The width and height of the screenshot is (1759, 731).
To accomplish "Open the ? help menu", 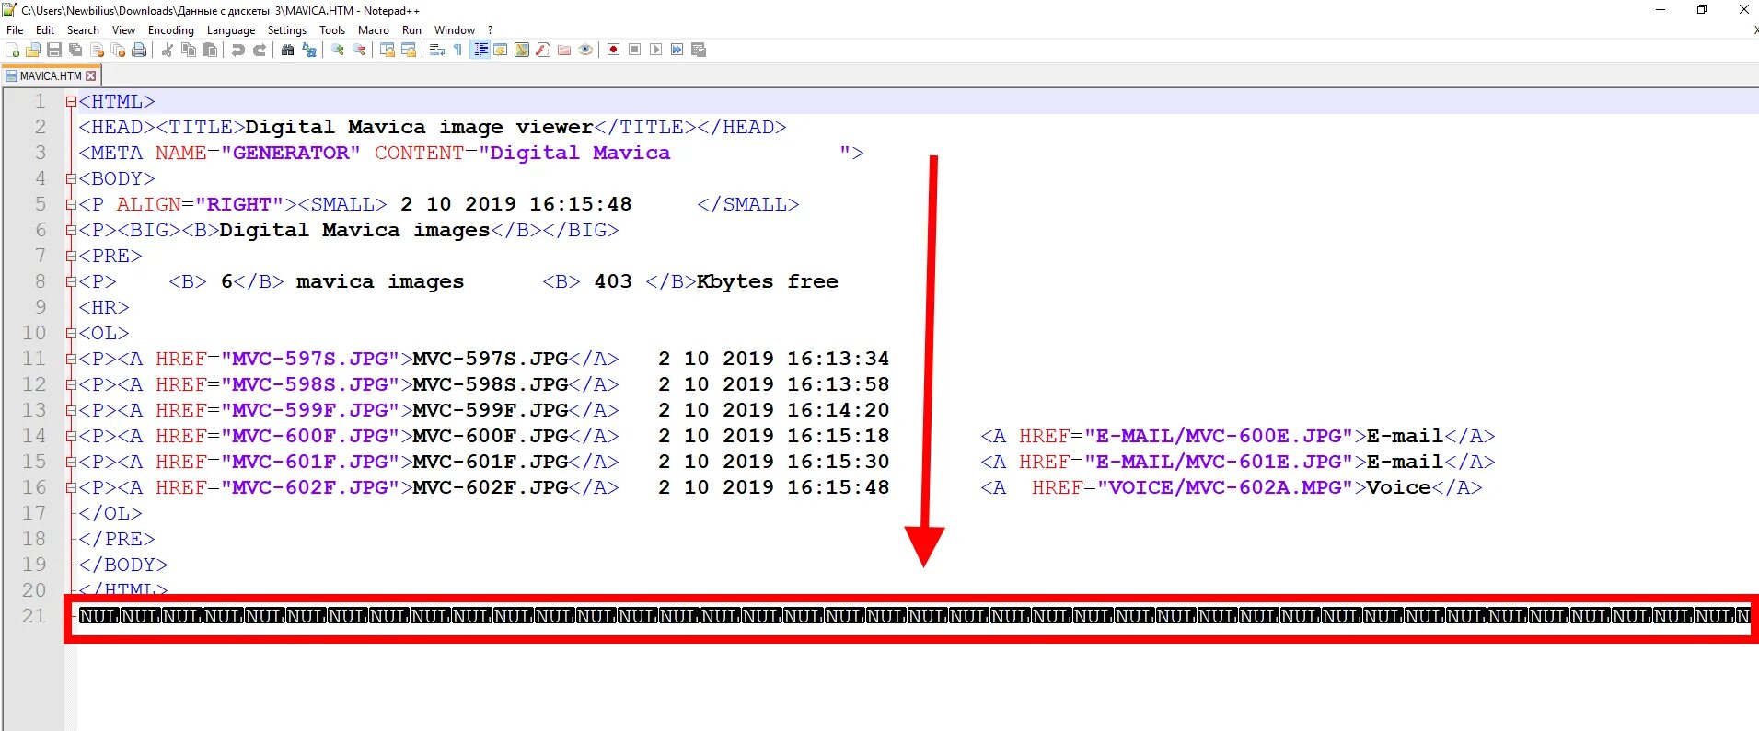I will 490,30.
